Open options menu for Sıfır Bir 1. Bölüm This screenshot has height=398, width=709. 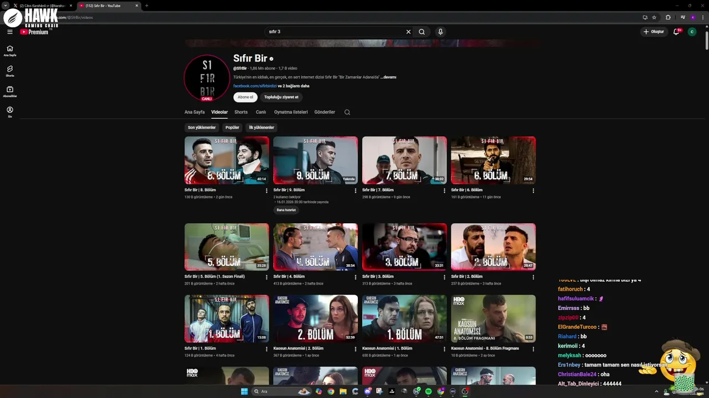coord(266,349)
